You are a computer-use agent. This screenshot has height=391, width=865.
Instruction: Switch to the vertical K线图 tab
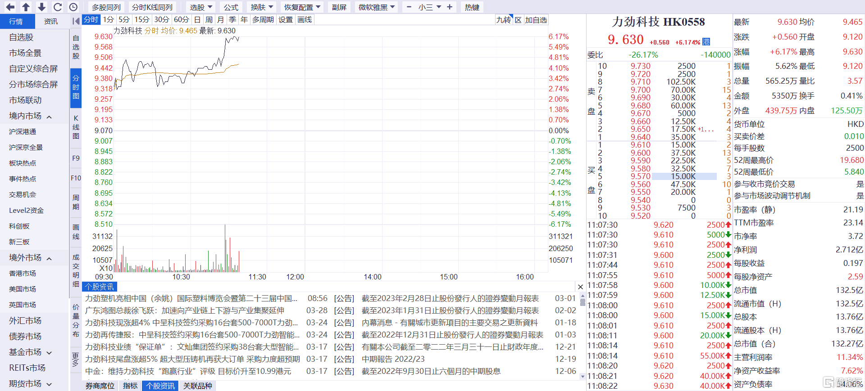click(x=76, y=127)
